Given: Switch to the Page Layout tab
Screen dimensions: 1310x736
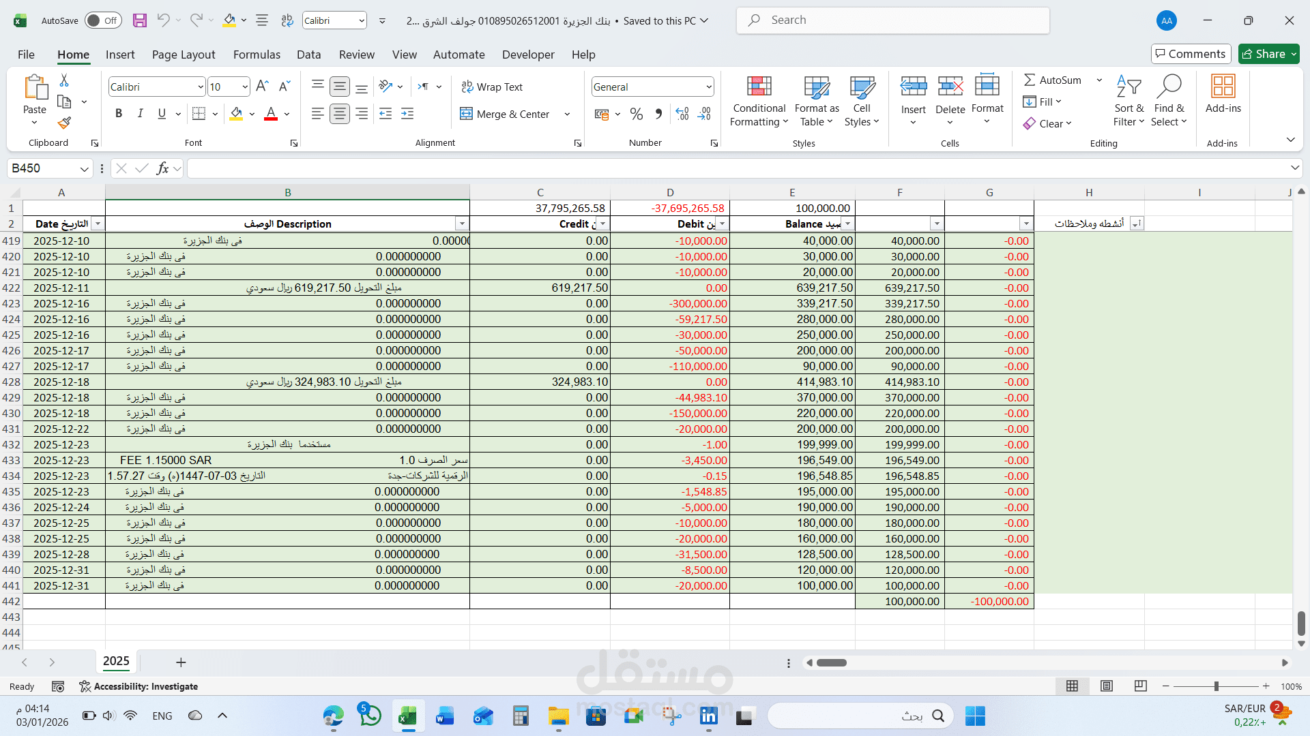Looking at the screenshot, I should click(184, 55).
